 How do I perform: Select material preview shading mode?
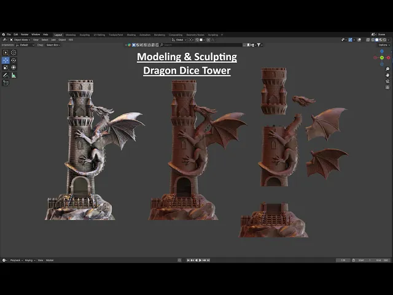381,39
